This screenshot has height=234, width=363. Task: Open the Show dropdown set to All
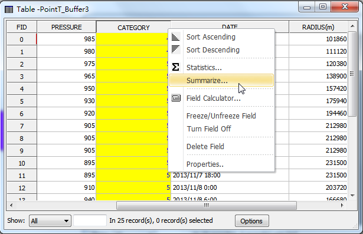50,221
